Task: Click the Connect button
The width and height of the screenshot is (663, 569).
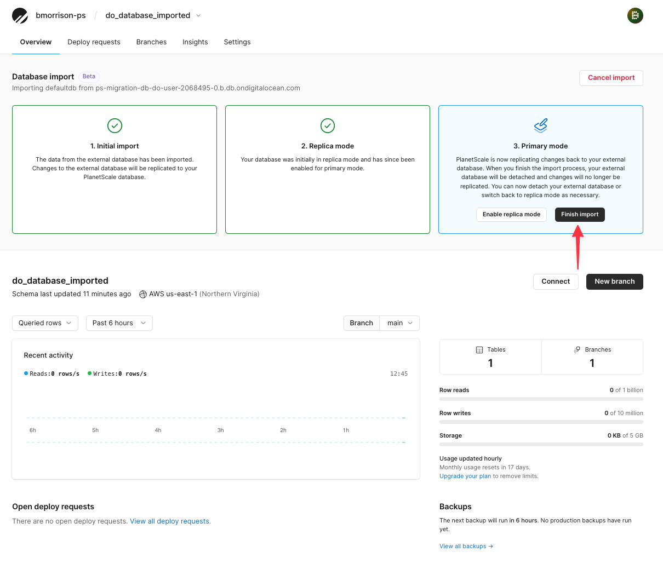Action: (556, 281)
